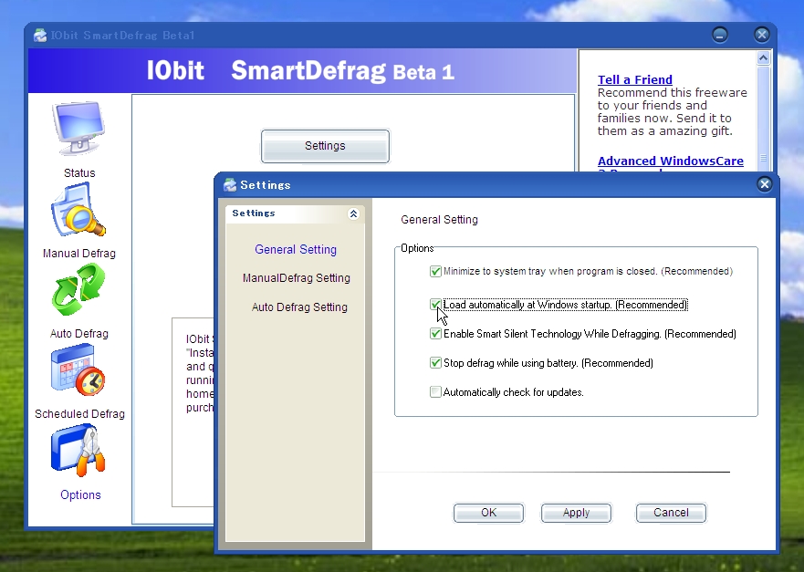Open ManualDefrag Setting page
Screen dimensions: 804x572
click(x=296, y=278)
